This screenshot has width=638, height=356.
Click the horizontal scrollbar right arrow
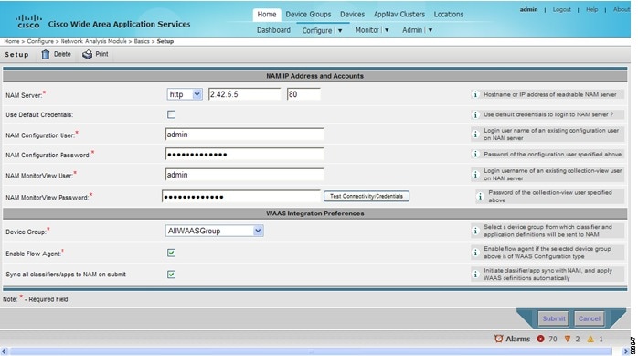point(626,351)
